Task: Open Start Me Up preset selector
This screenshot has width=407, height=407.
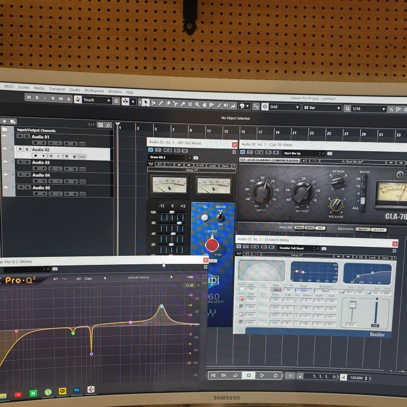Action: coord(303,153)
